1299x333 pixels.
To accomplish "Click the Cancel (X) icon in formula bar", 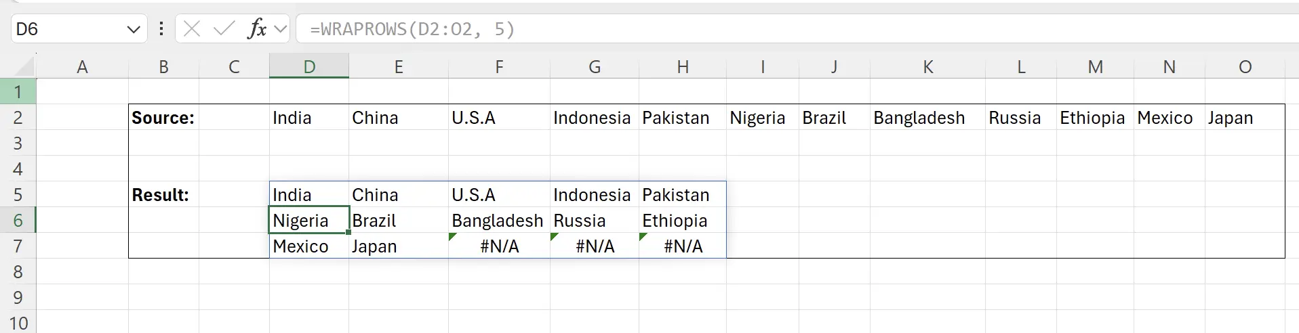I will [192, 29].
